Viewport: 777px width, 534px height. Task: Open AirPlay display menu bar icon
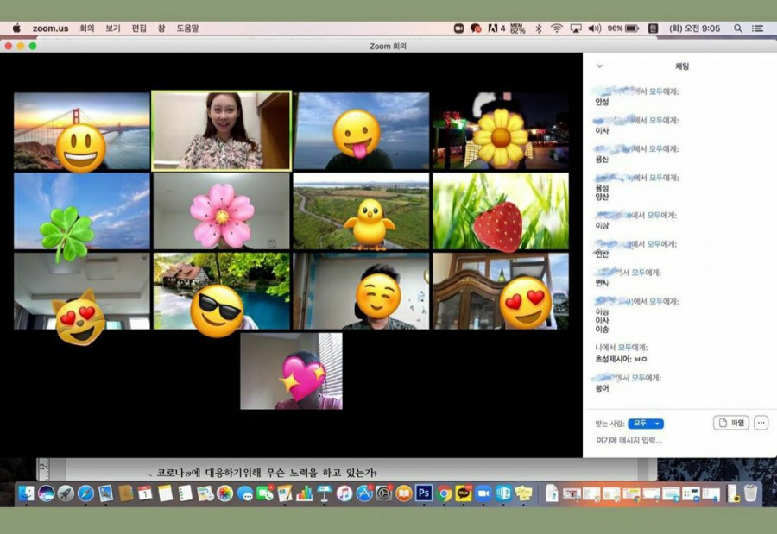(575, 28)
